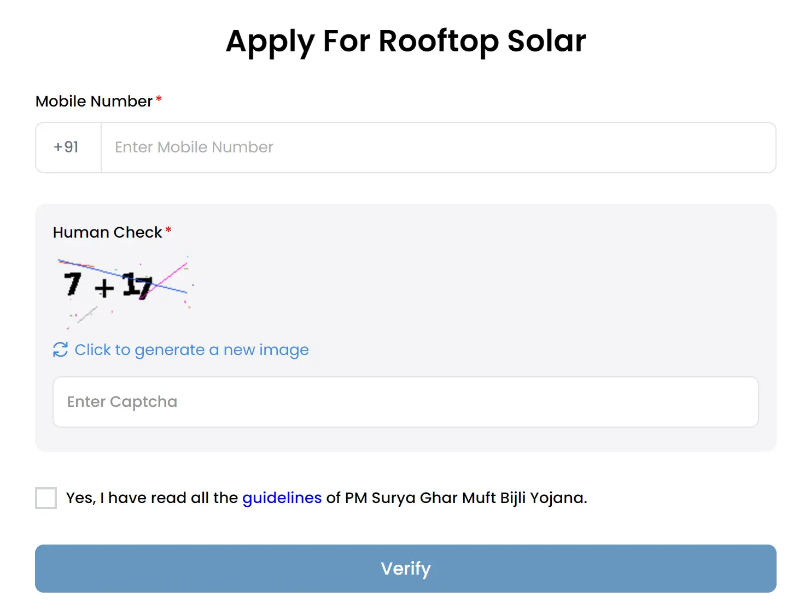Click the "Yes, I have read all the" text
The width and height of the screenshot is (805, 603).
pyautogui.click(x=151, y=498)
